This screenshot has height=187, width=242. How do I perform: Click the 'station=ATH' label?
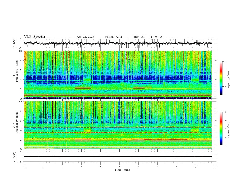113,37
